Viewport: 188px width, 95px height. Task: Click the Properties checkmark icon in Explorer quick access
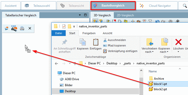tap(64, 26)
